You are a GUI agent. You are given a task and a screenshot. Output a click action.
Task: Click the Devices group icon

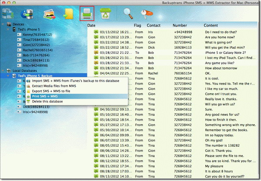click(9, 24)
